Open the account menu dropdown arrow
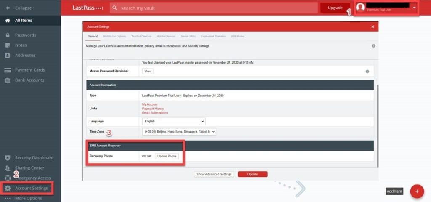Screen dimensions: 431x202 (414, 8)
